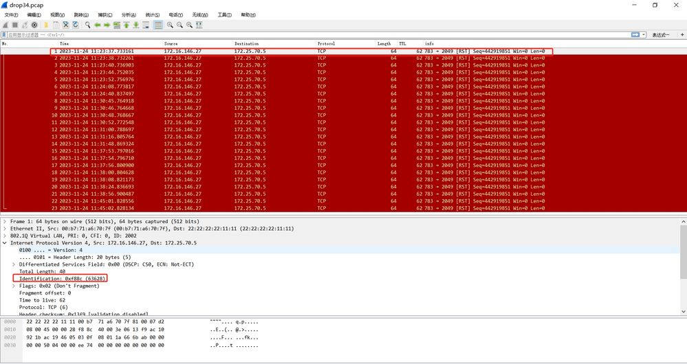
Task: Go forward in packet history
Action: tap(107, 25)
